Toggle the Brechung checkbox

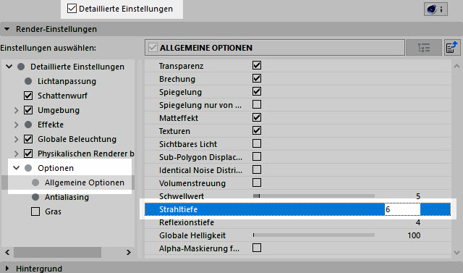coord(257,78)
